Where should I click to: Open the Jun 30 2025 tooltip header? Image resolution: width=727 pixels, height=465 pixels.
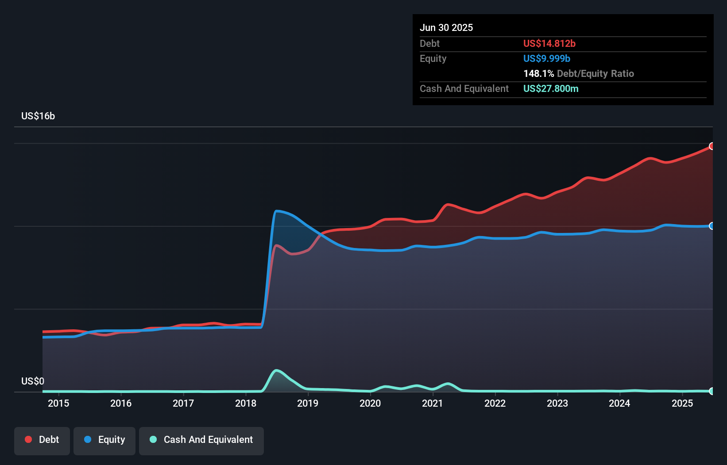click(446, 27)
